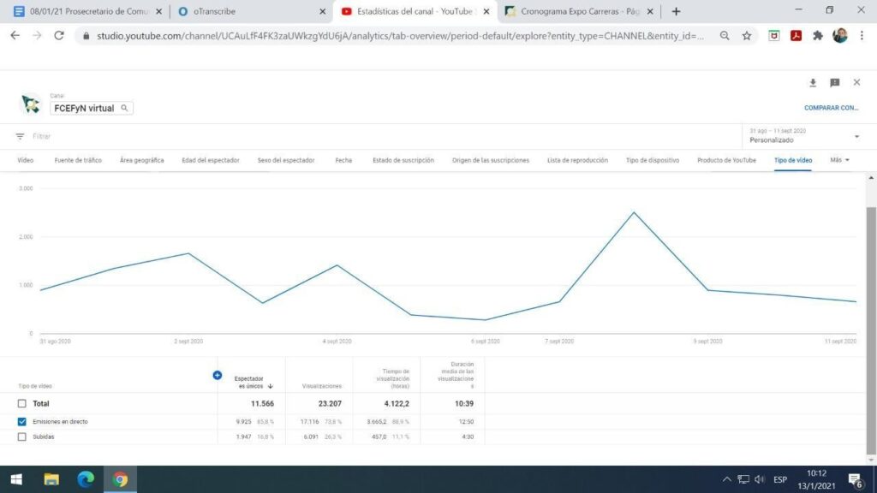Click the blue add metric plus icon

pyautogui.click(x=218, y=375)
